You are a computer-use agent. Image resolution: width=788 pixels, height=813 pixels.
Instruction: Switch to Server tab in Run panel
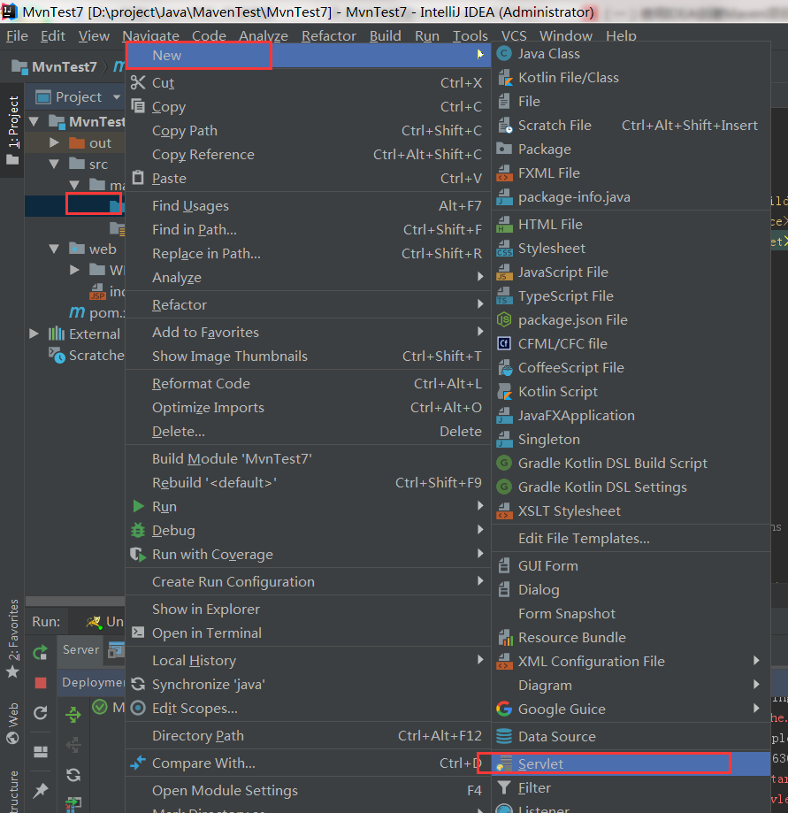[x=80, y=649]
